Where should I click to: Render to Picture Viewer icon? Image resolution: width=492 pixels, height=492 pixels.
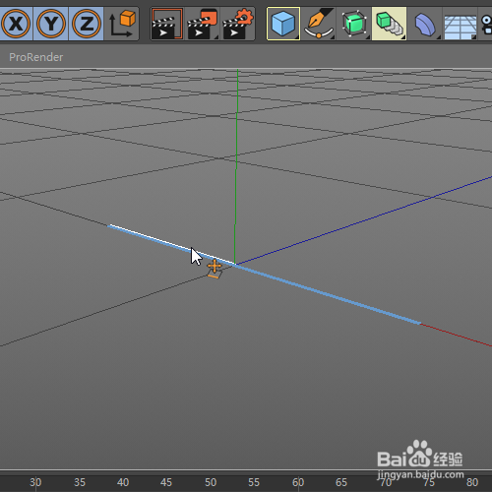pos(202,24)
